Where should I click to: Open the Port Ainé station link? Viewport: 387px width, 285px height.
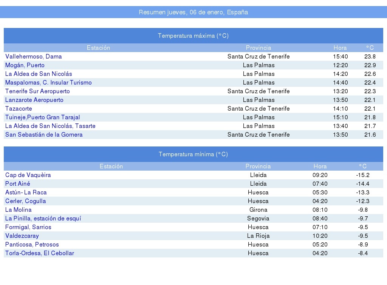pos(18,184)
